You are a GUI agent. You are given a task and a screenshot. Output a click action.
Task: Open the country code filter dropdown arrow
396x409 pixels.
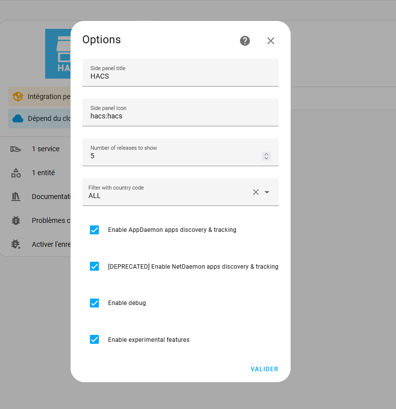267,192
